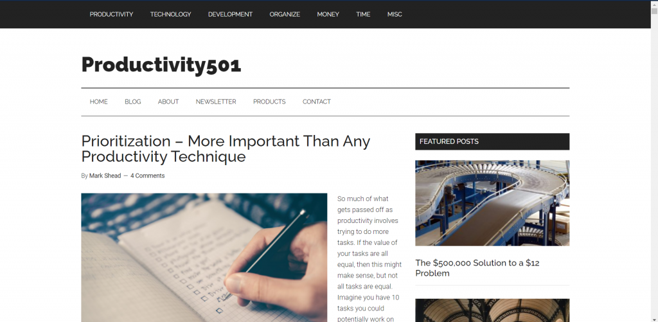The image size is (658, 322).
Task: Open the Money category
Action: [x=328, y=14]
